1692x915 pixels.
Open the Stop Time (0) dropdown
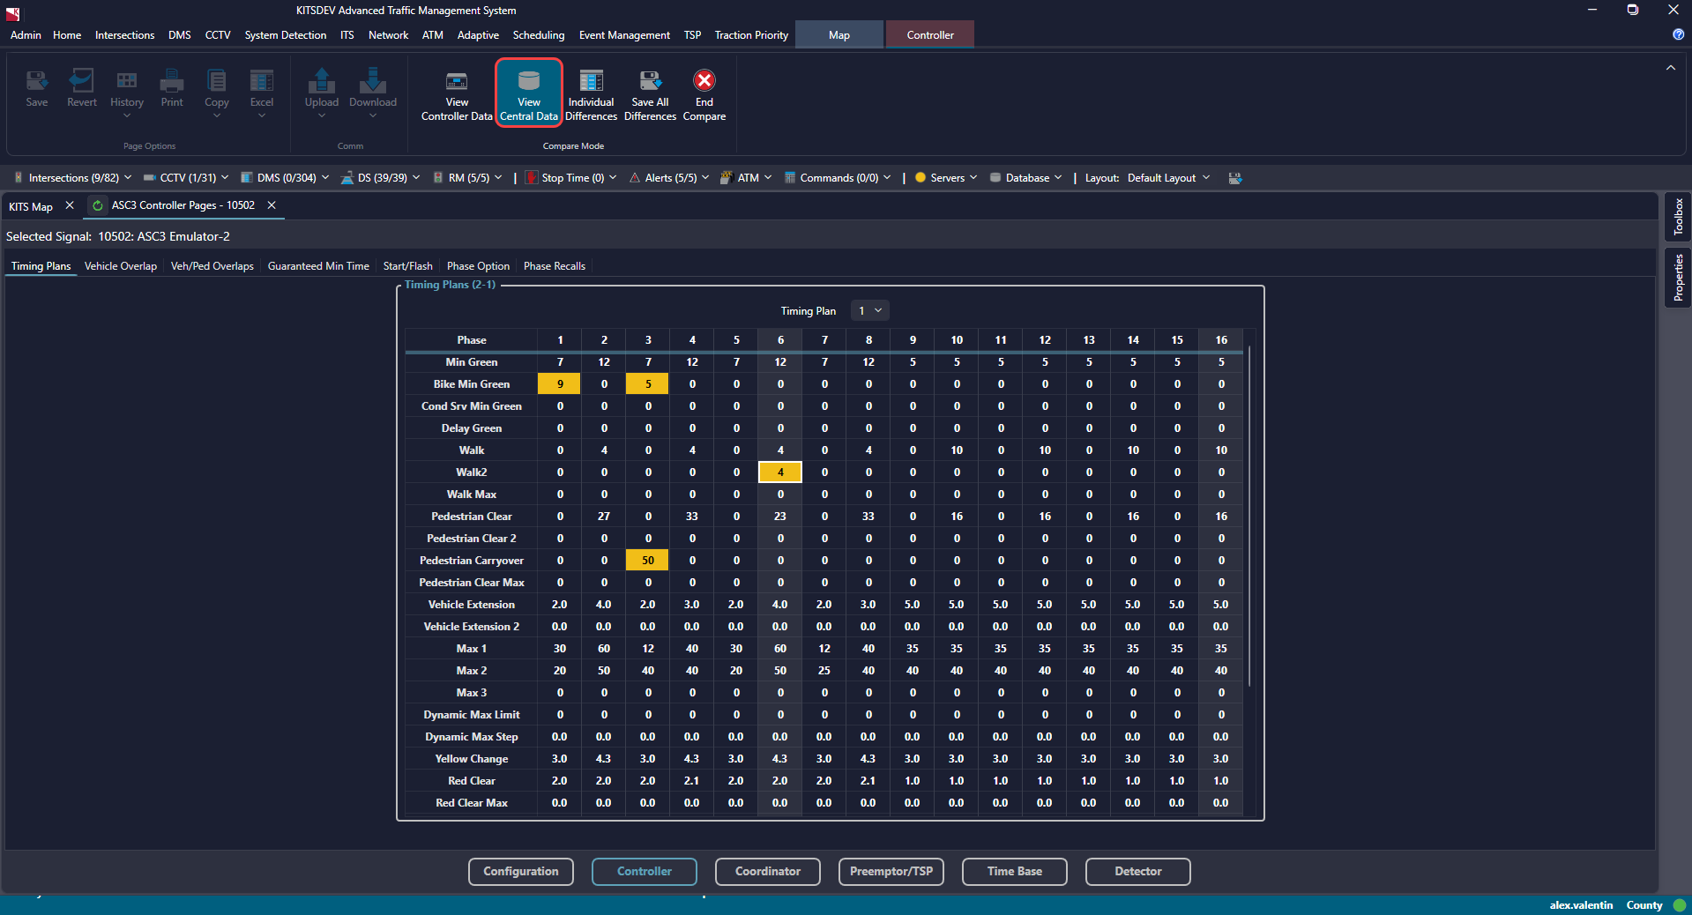tap(570, 178)
